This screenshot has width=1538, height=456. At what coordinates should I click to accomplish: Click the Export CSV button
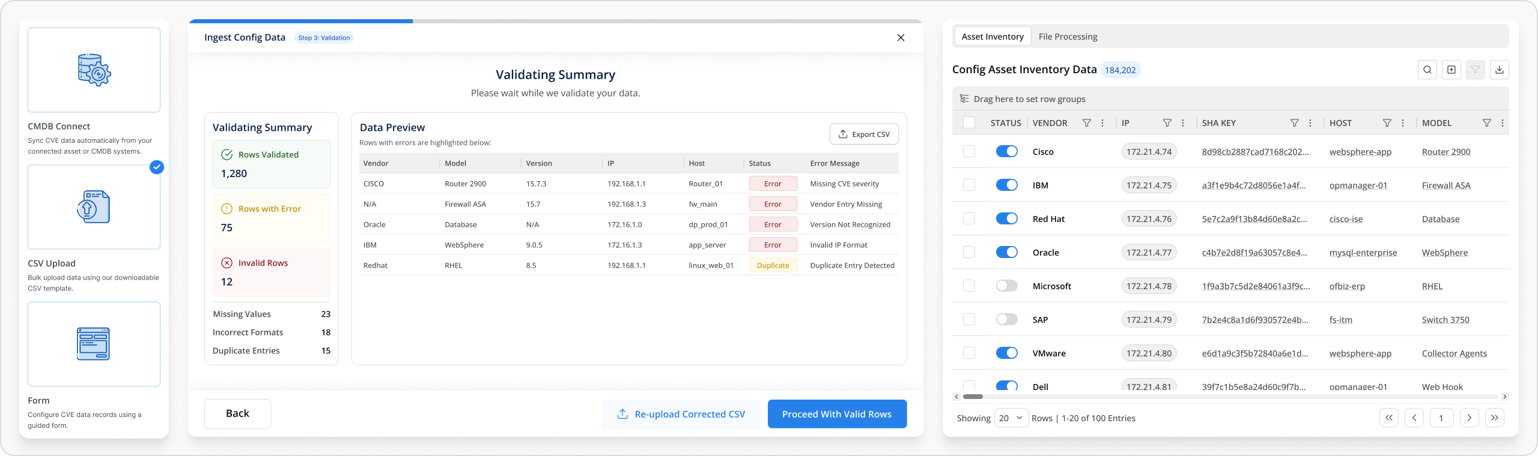click(864, 134)
